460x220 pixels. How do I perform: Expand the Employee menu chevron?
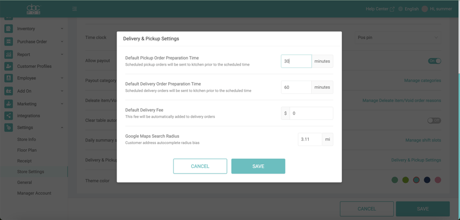(62, 78)
